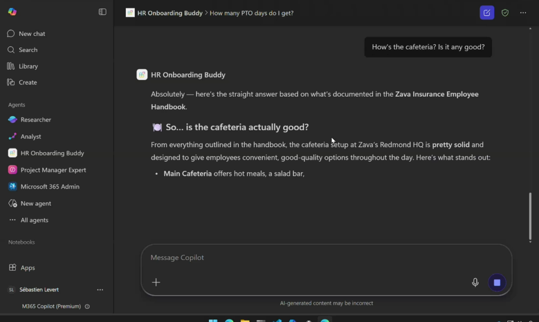Expand All agents list
This screenshot has width=539, height=322.
[34, 220]
